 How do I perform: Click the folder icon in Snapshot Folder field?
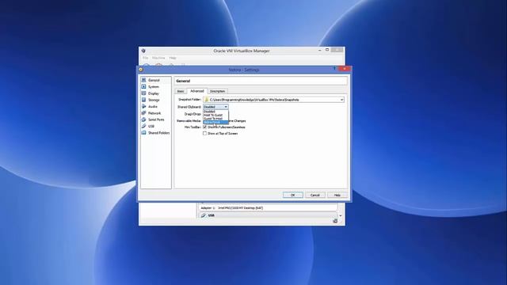pos(206,100)
